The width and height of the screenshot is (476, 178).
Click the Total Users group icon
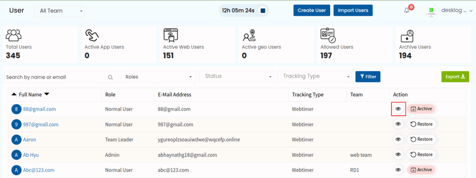click(13, 35)
